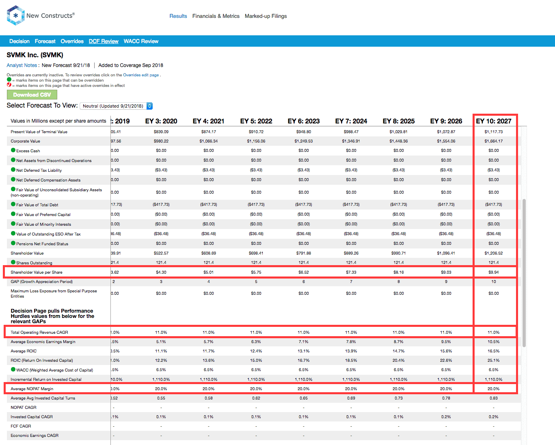Go to the Forecast page
This screenshot has height=445, width=555.
[45, 41]
